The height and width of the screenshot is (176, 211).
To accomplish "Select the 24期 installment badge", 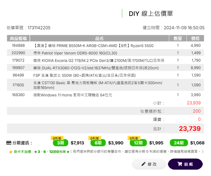I will 179,143.
